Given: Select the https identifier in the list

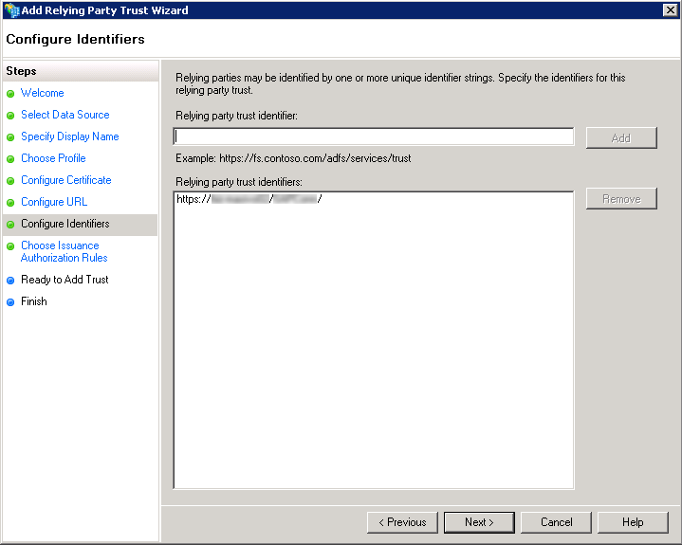Looking at the screenshot, I should pyautogui.click(x=249, y=199).
